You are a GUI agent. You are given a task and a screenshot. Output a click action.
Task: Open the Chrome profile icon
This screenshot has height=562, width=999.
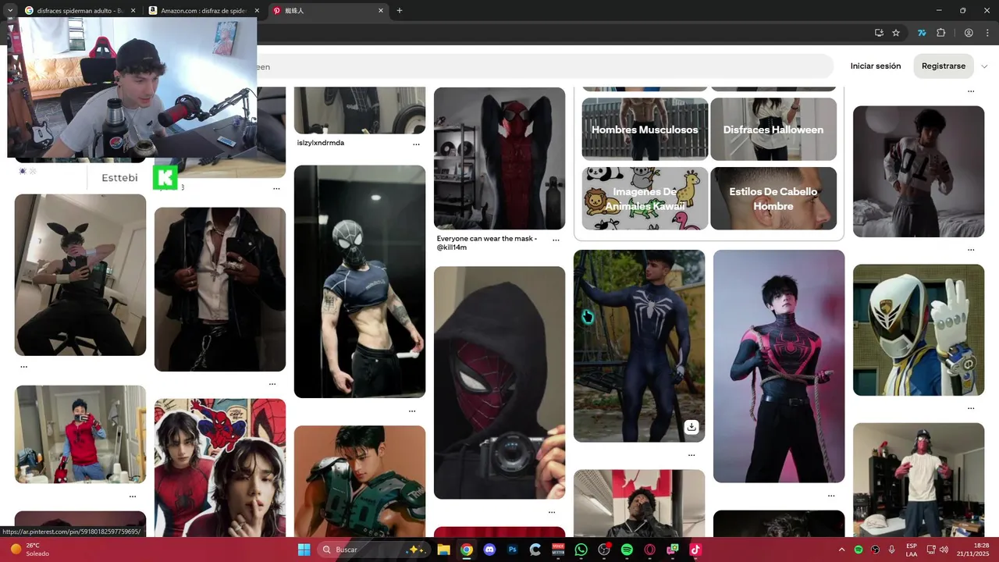pos(969,33)
